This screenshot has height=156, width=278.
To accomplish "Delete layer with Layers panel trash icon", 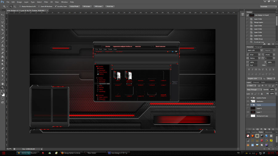I will (273, 129).
